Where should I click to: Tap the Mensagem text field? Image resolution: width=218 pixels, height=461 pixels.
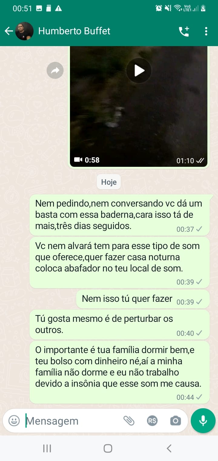(x=73, y=421)
